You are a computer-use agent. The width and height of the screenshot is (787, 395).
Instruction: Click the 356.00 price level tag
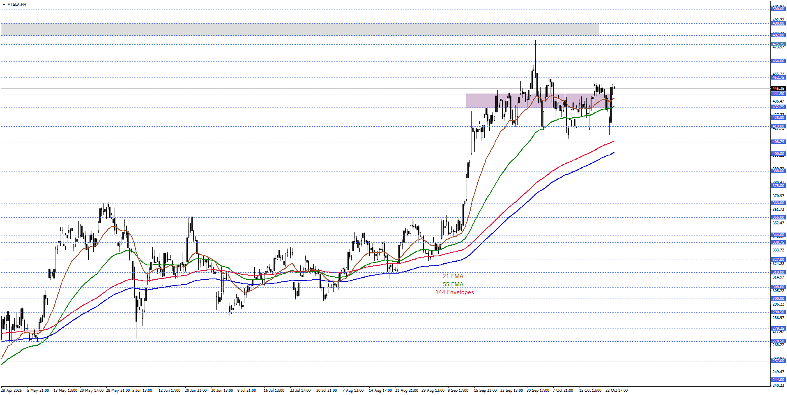pyautogui.click(x=778, y=217)
